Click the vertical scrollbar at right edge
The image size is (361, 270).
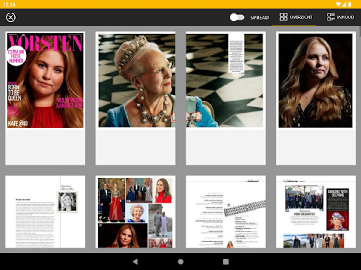(x=360, y=31)
